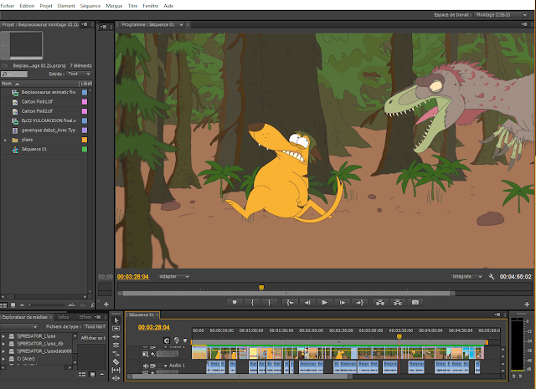Click the green label of Séquence 01

point(85,149)
